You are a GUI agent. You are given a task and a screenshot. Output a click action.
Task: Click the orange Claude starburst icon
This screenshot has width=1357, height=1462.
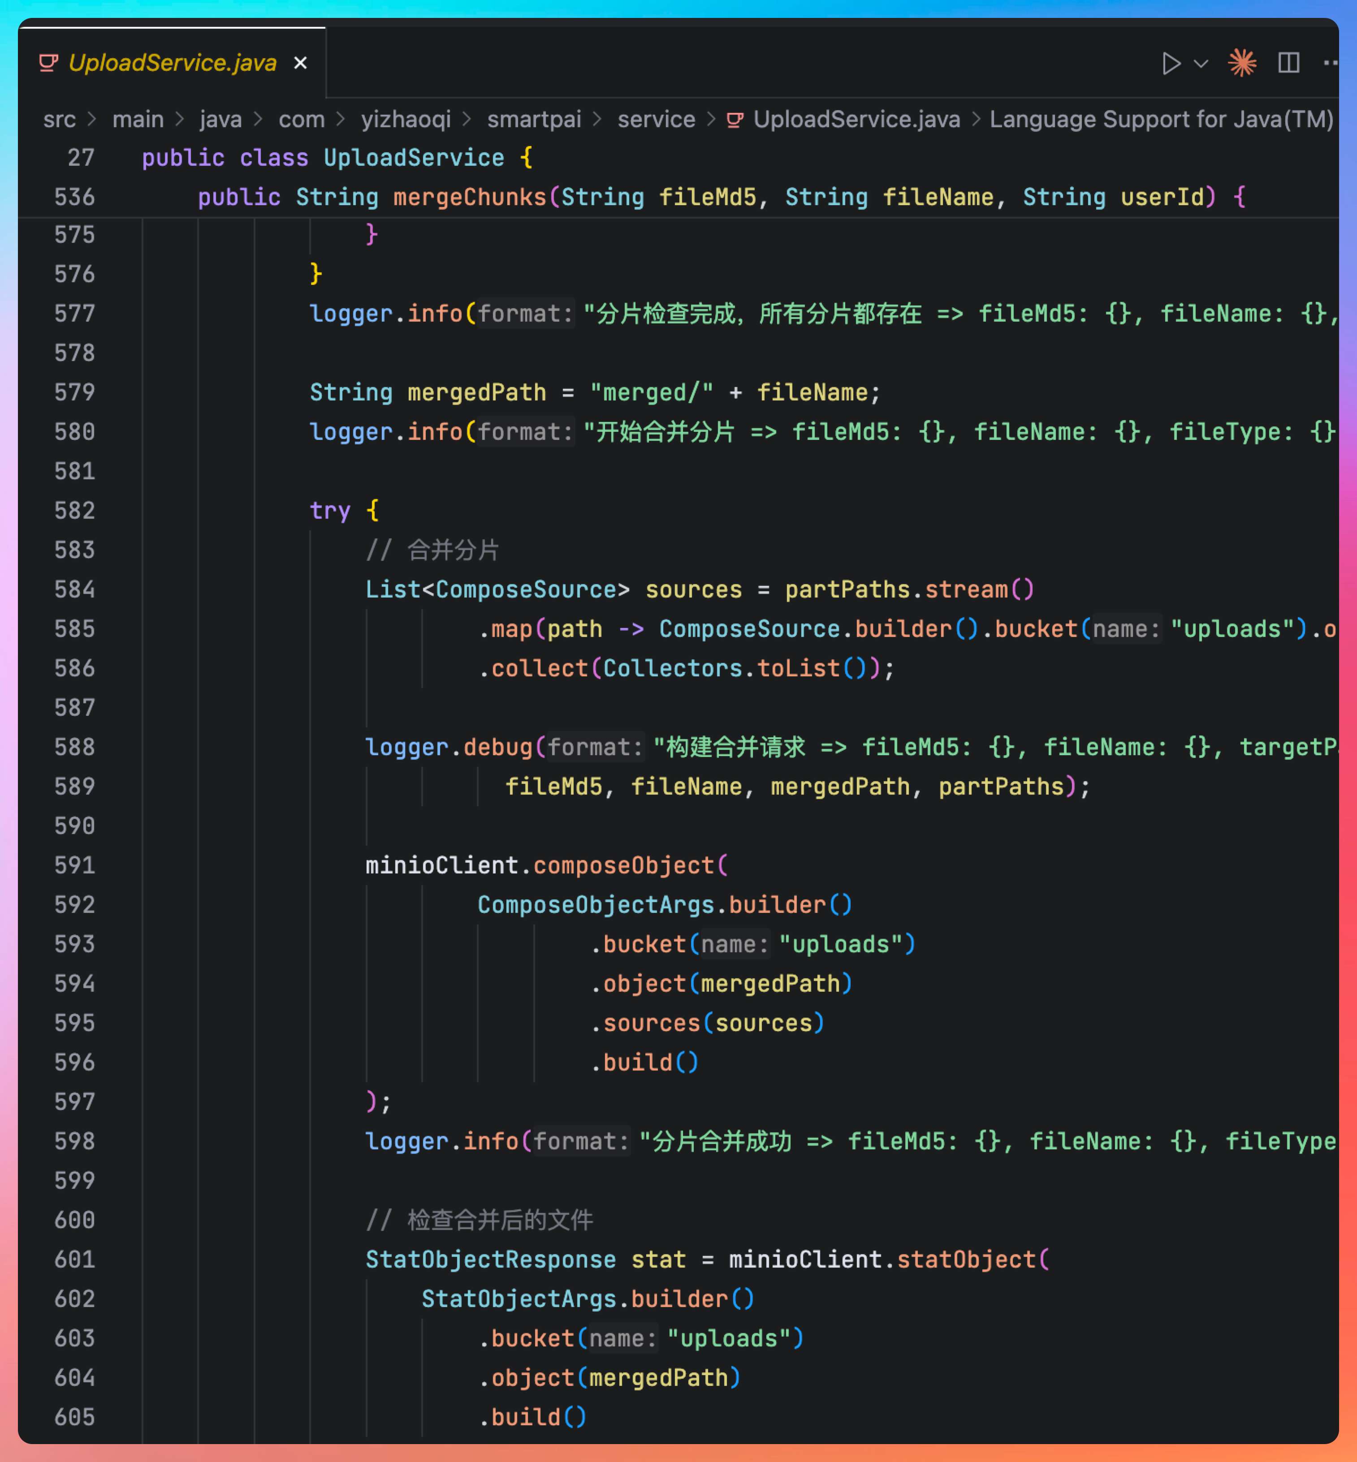(1242, 63)
